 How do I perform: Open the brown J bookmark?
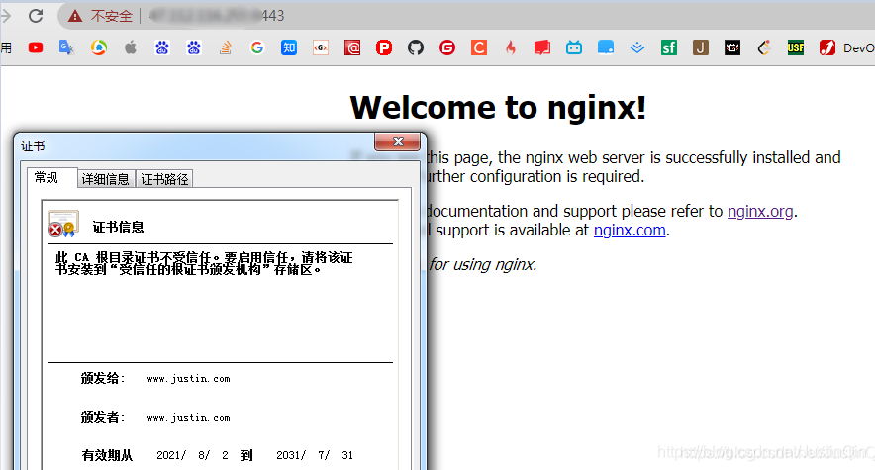pos(701,47)
